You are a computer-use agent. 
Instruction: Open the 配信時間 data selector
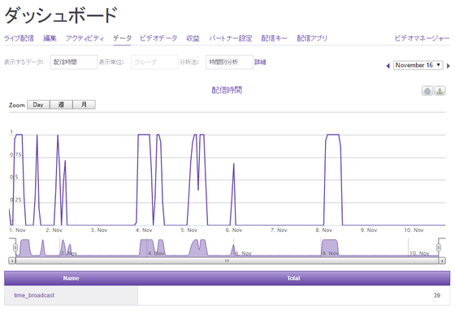coord(74,62)
